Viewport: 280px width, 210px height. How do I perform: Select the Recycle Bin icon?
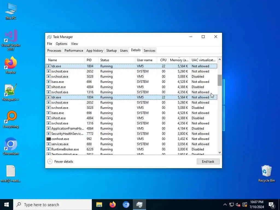266,174
